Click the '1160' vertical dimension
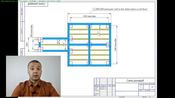 coord(64,45)
